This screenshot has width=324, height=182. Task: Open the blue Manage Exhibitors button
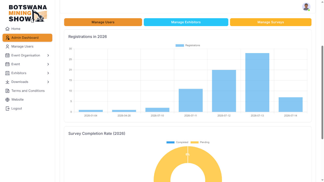(x=186, y=22)
